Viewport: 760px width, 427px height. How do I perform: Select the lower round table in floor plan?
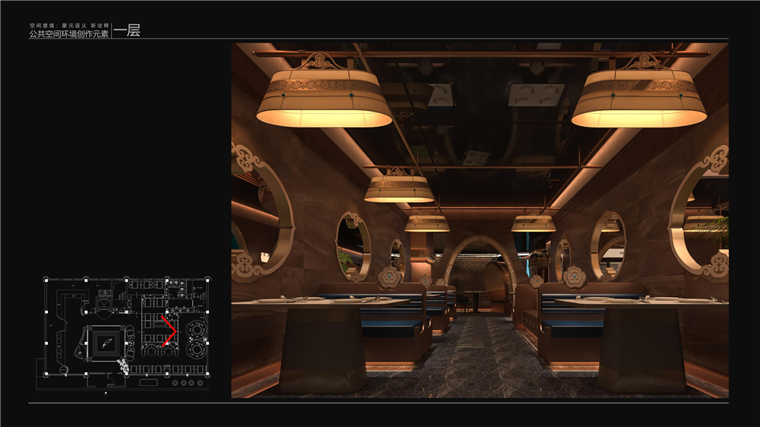pos(197,348)
